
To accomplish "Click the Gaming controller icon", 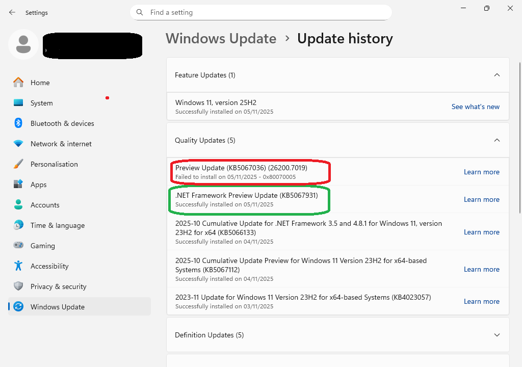I will (x=18, y=245).
